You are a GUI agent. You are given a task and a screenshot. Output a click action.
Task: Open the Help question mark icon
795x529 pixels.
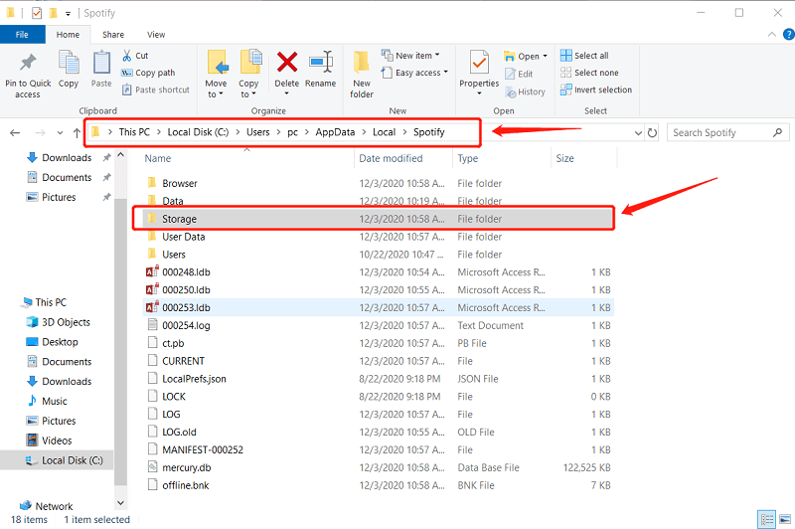click(789, 35)
